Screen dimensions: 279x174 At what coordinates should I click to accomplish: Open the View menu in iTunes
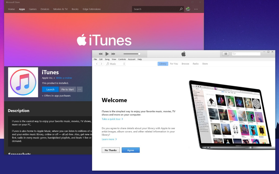[x=114, y=59]
